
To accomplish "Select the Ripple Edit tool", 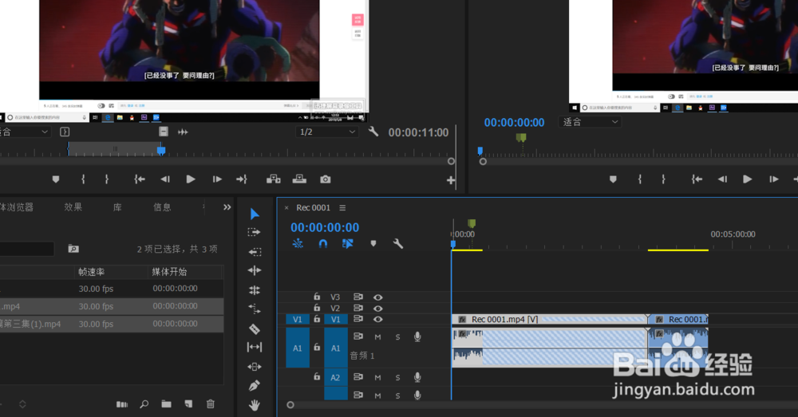I will click(255, 270).
